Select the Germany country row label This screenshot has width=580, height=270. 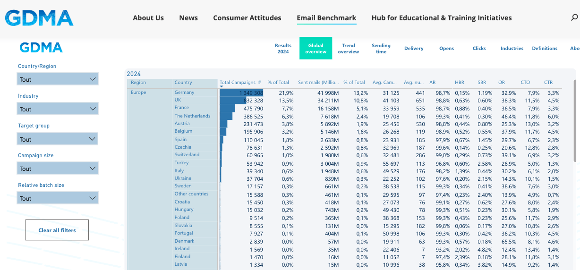184,93
